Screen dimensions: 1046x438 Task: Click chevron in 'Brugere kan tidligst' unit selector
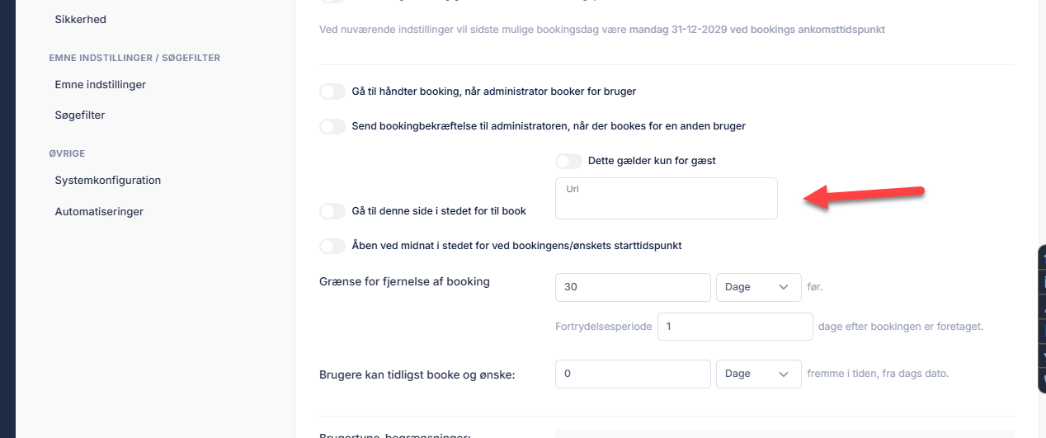(784, 374)
